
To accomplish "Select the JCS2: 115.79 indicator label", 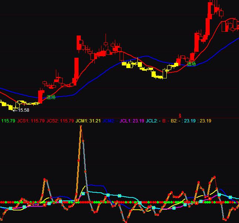I will (x=60, y=121).
